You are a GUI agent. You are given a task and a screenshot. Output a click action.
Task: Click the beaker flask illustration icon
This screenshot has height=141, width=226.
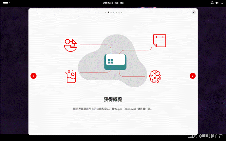coord(71,77)
